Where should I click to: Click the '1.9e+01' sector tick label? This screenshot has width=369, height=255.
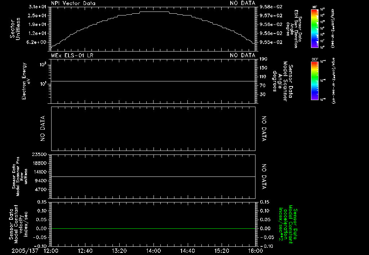(37, 24)
